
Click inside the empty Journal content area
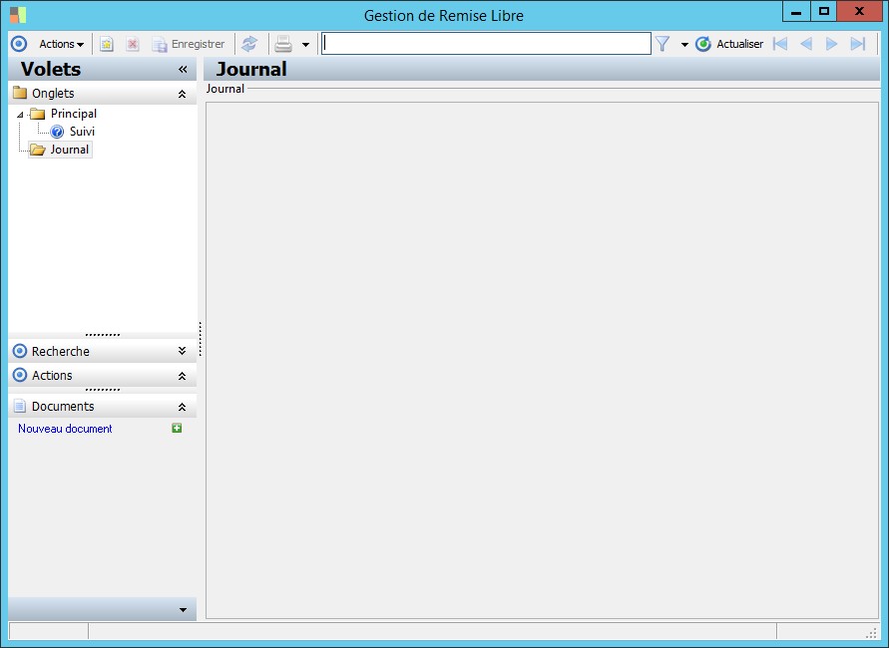pos(542,360)
